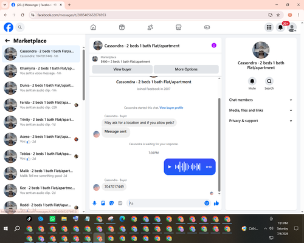The image size is (304, 243).
Task: Attach a file with the photo icon
Action: tap(103, 203)
